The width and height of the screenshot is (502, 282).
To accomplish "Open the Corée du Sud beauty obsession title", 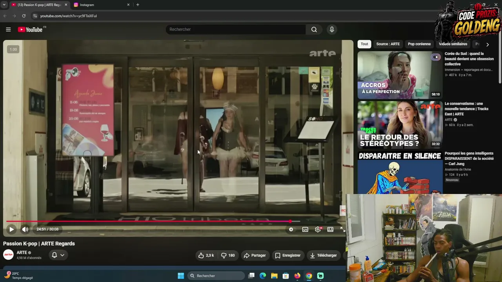I will [469, 59].
